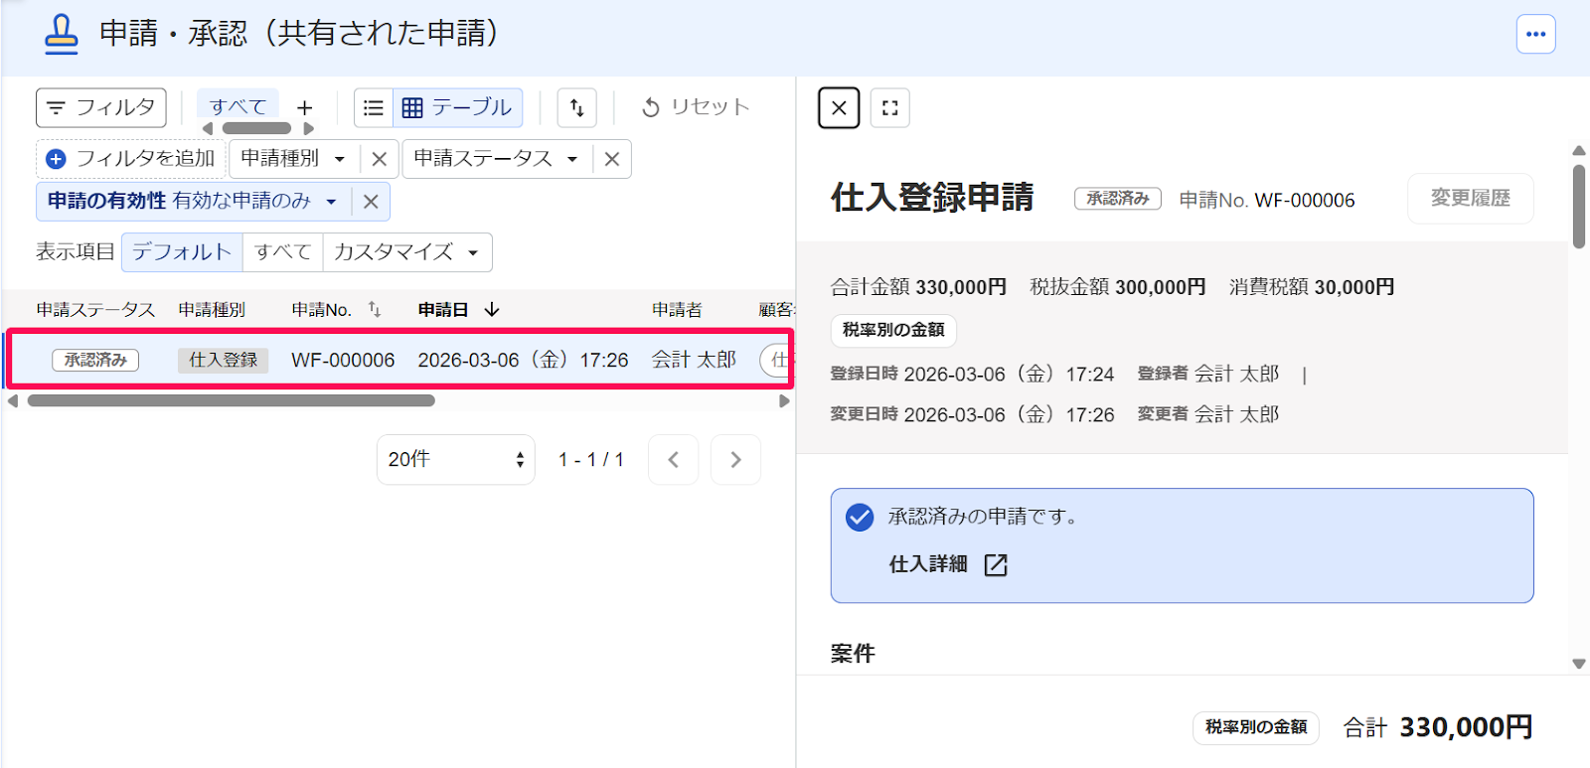Image resolution: width=1590 pixels, height=768 pixels.
Task: Open the 20件 page size selector
Action: (x=455, y=459)
